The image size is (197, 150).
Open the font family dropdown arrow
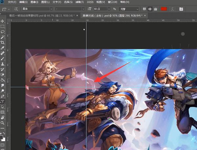(x=51, y=9)
